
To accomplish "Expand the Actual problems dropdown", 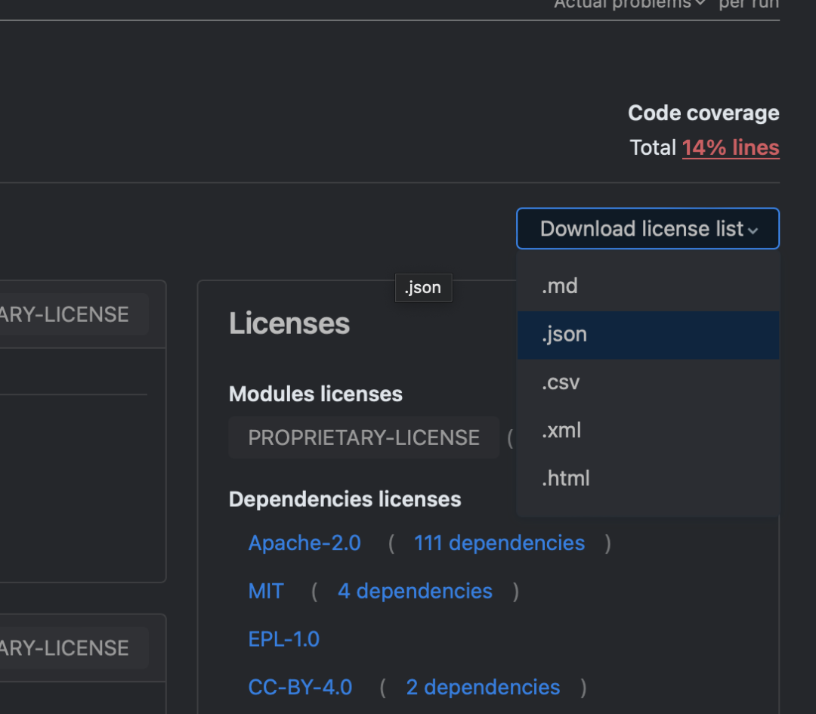I will pos(629,5).
